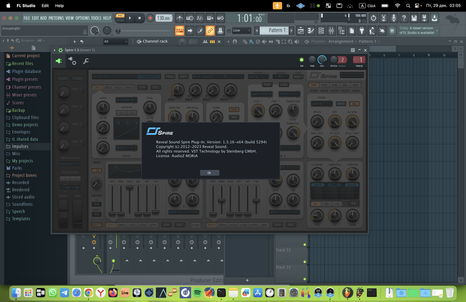Select the Packs folder in Browser

coord(17,168)
